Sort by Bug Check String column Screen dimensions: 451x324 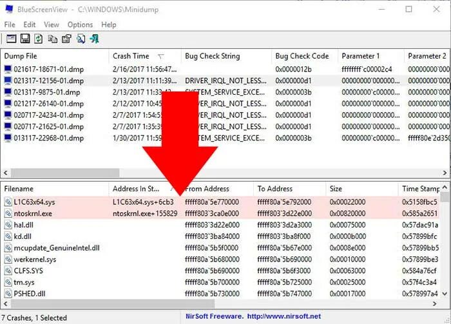(x=226, y=56)
